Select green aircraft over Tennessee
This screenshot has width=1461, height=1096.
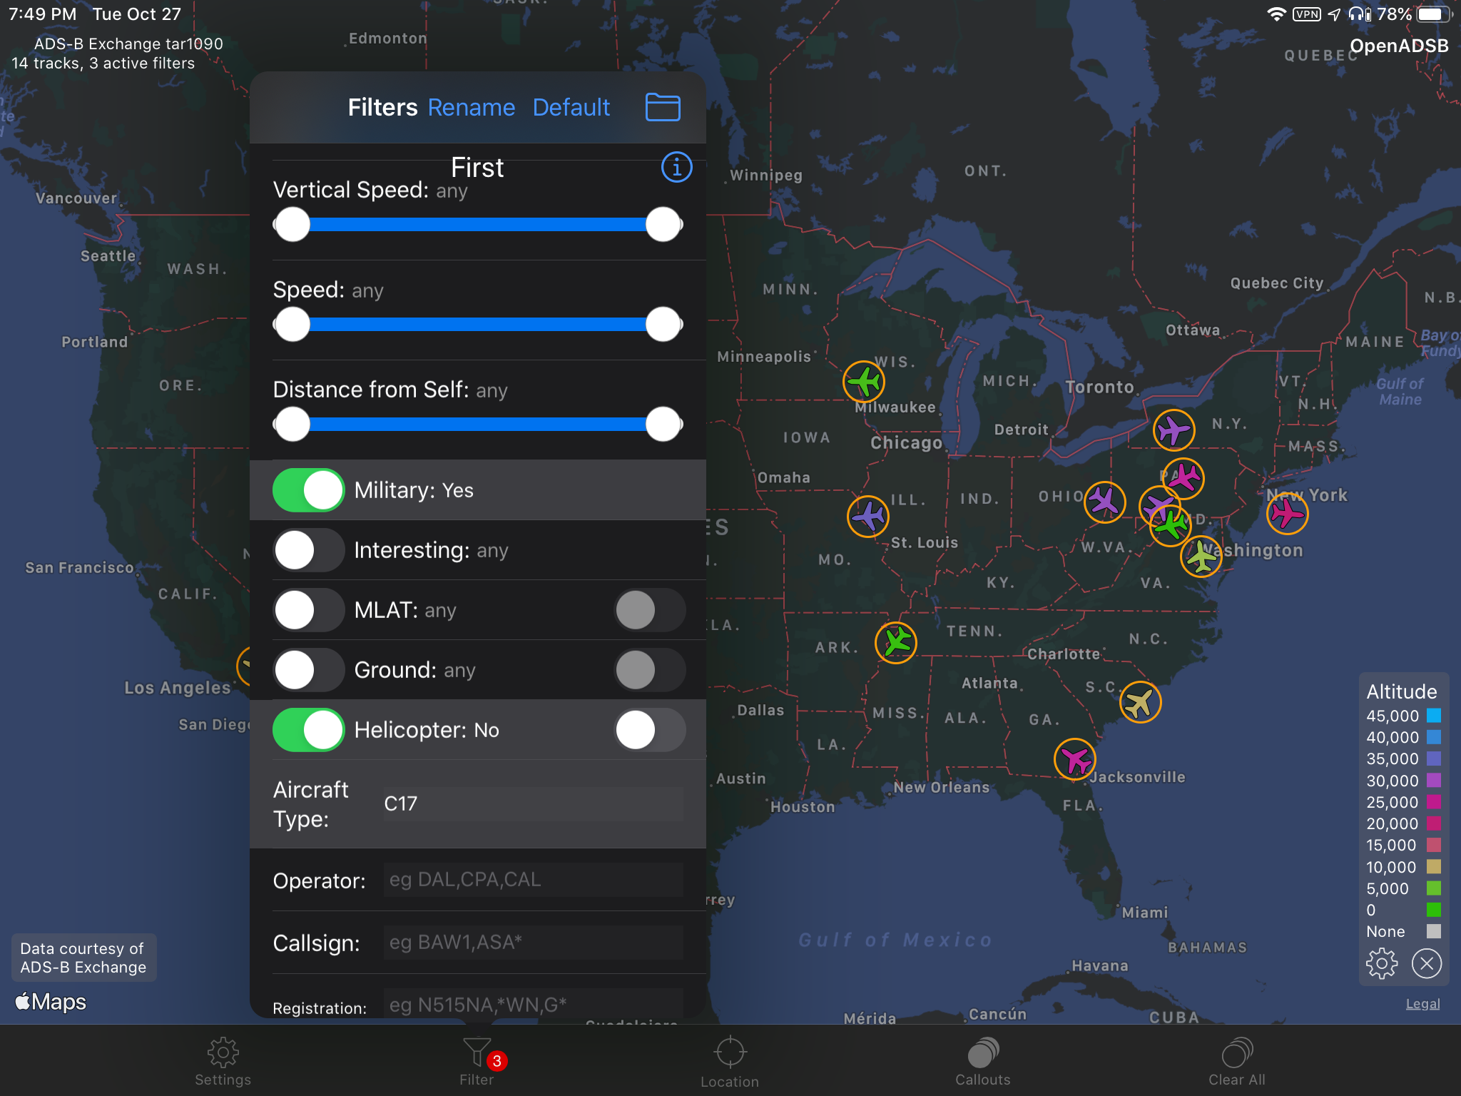(x=896, y=643)
